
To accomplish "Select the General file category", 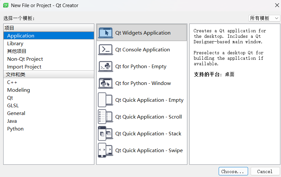I will [49, 113].
